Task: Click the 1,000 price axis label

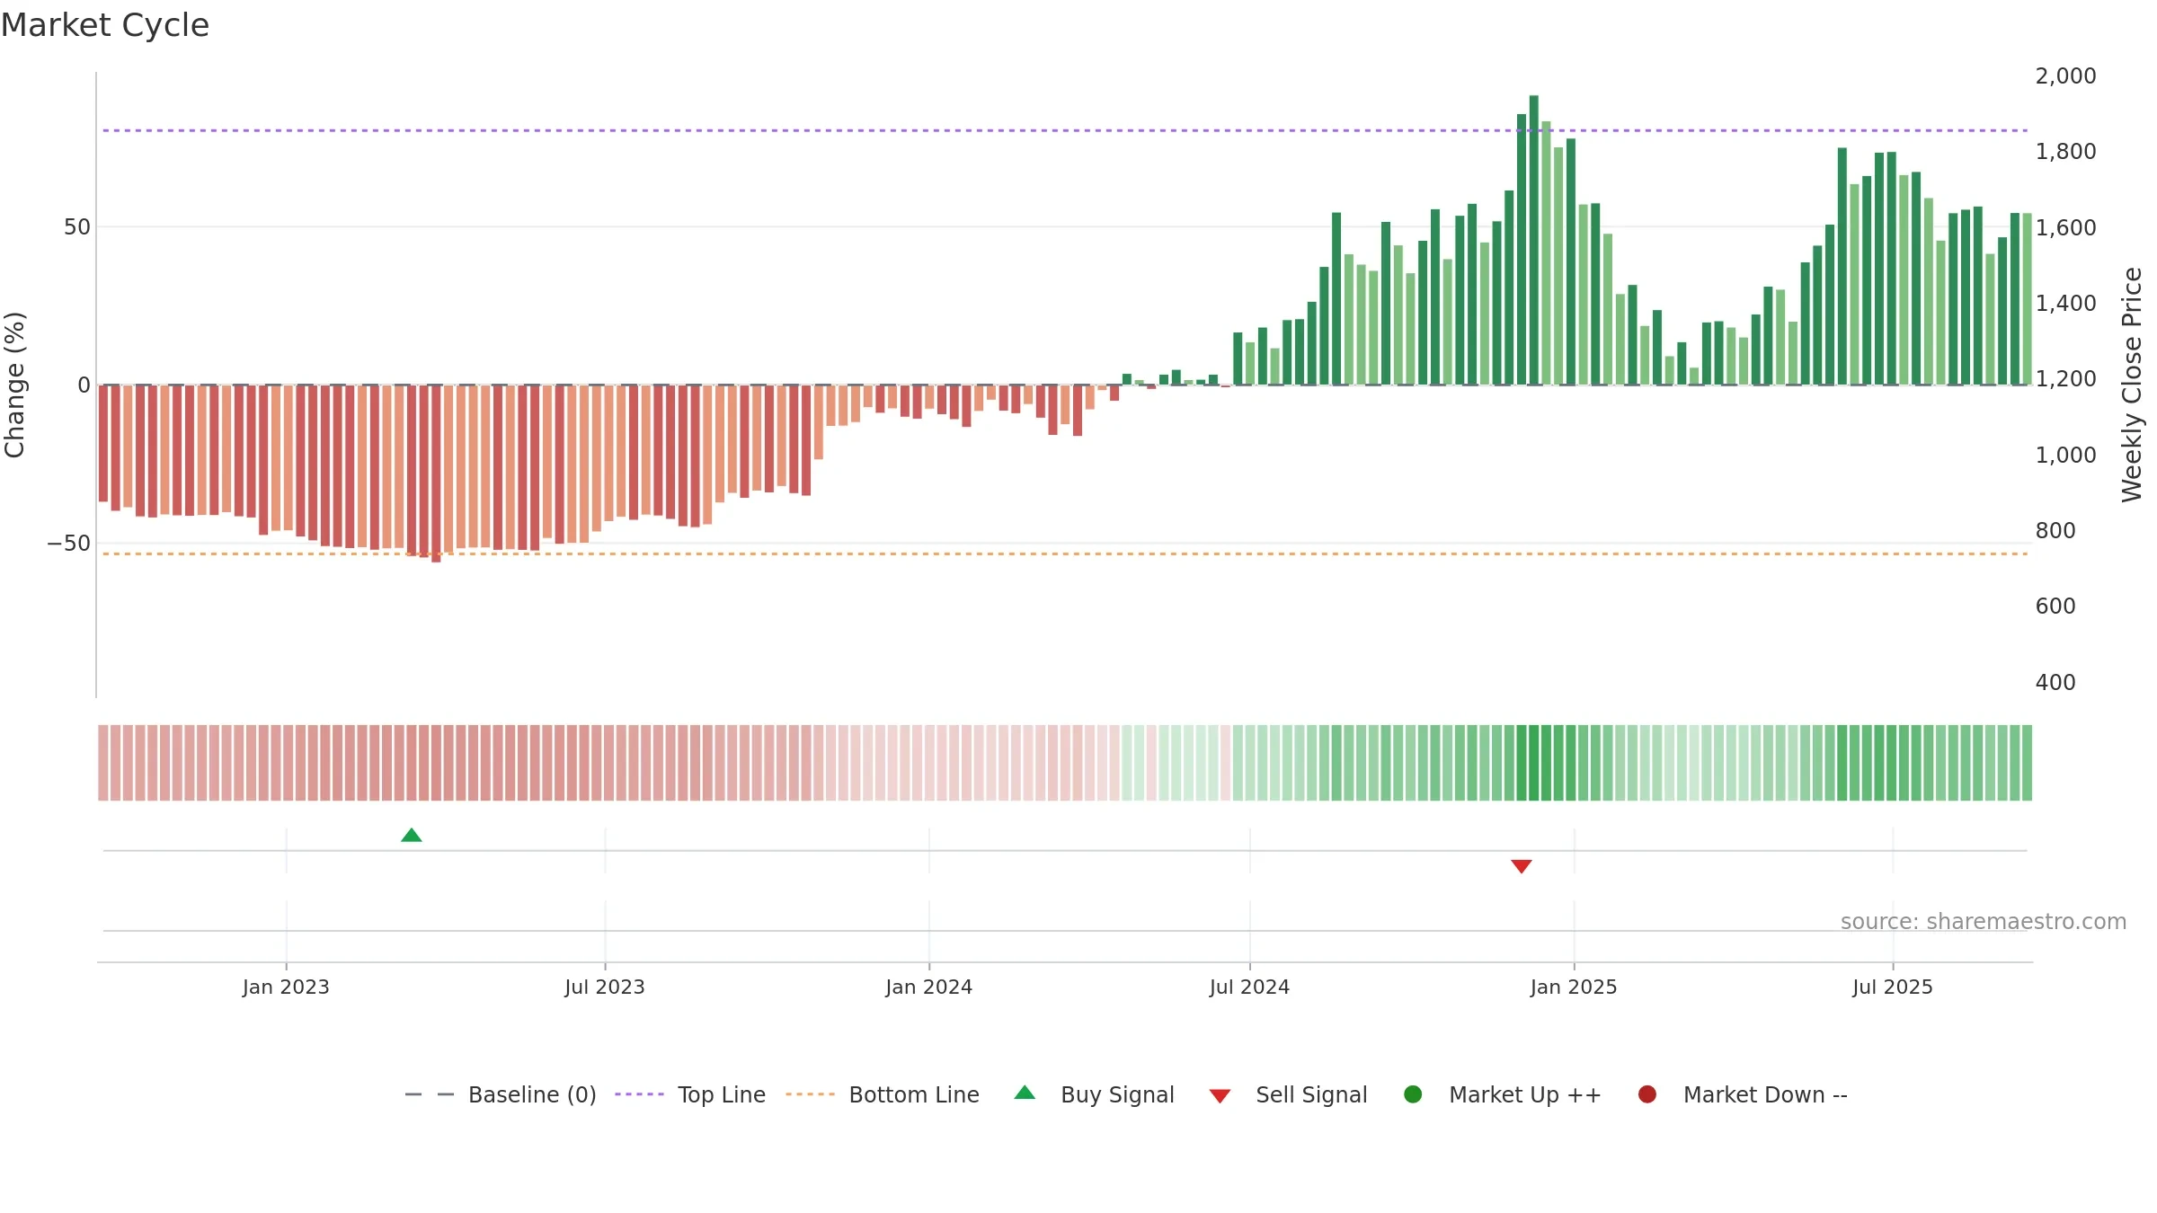Action: point(2065,455)
